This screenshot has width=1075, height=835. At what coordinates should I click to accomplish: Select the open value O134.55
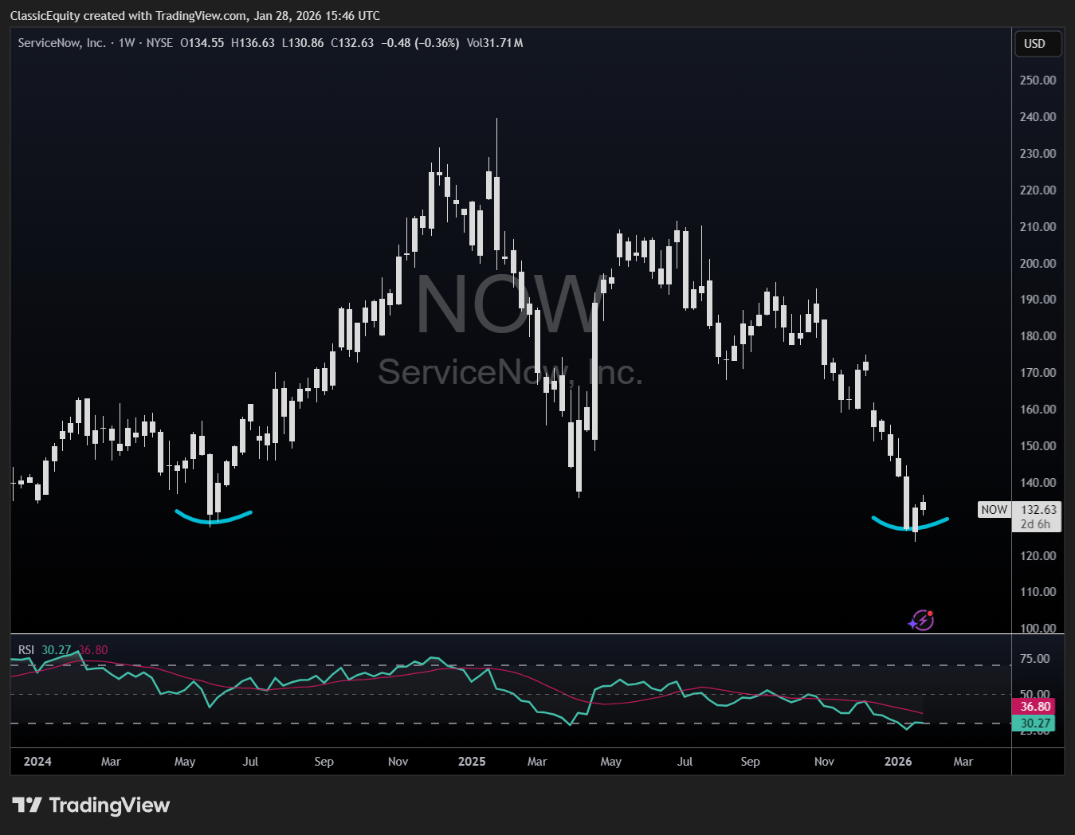pyautogui.click(x=202, y=43)
